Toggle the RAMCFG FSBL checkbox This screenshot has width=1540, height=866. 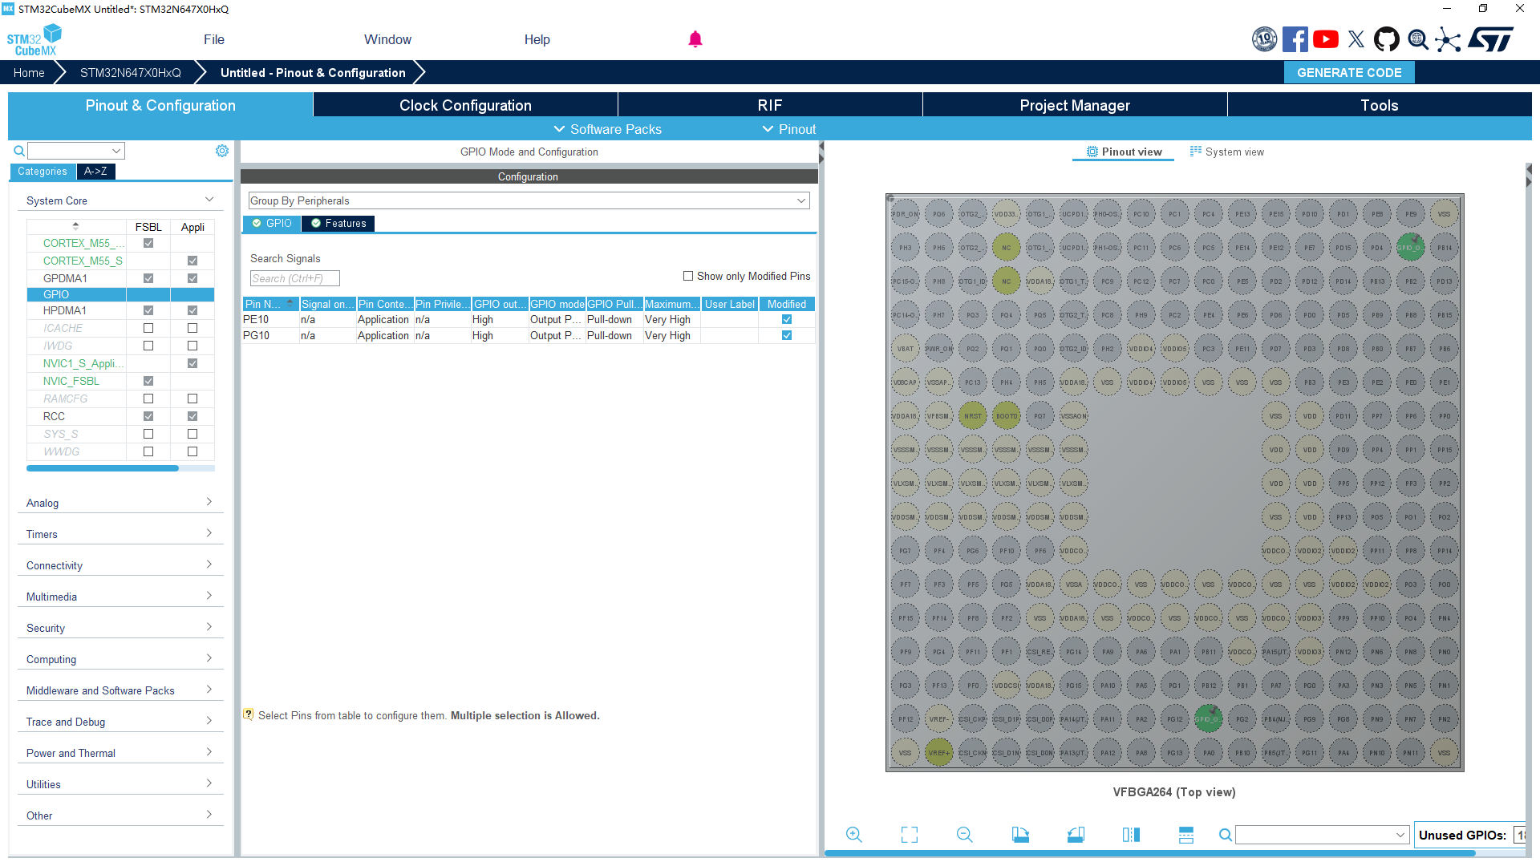coord(148,399)
